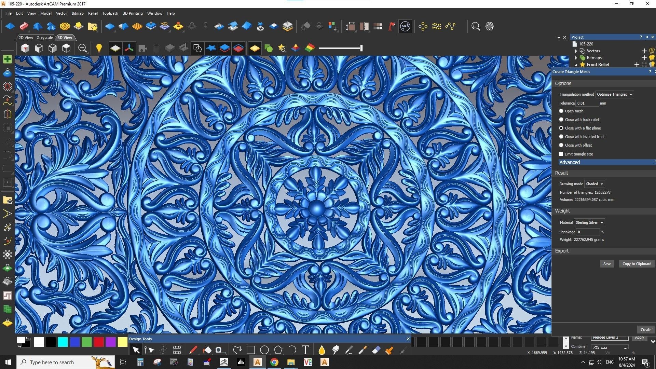Click the rainbow layered block icon
The image size is (656, 369).
(x=310, y=48)
